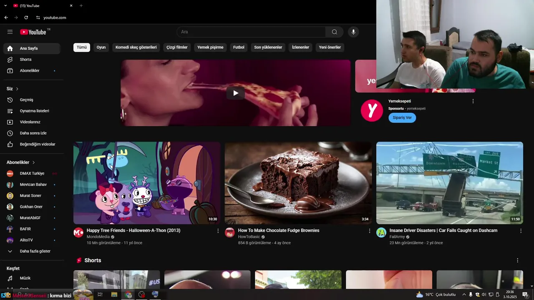Open Shorts in the sidebar
534x300 pixels.
[32, 60]
